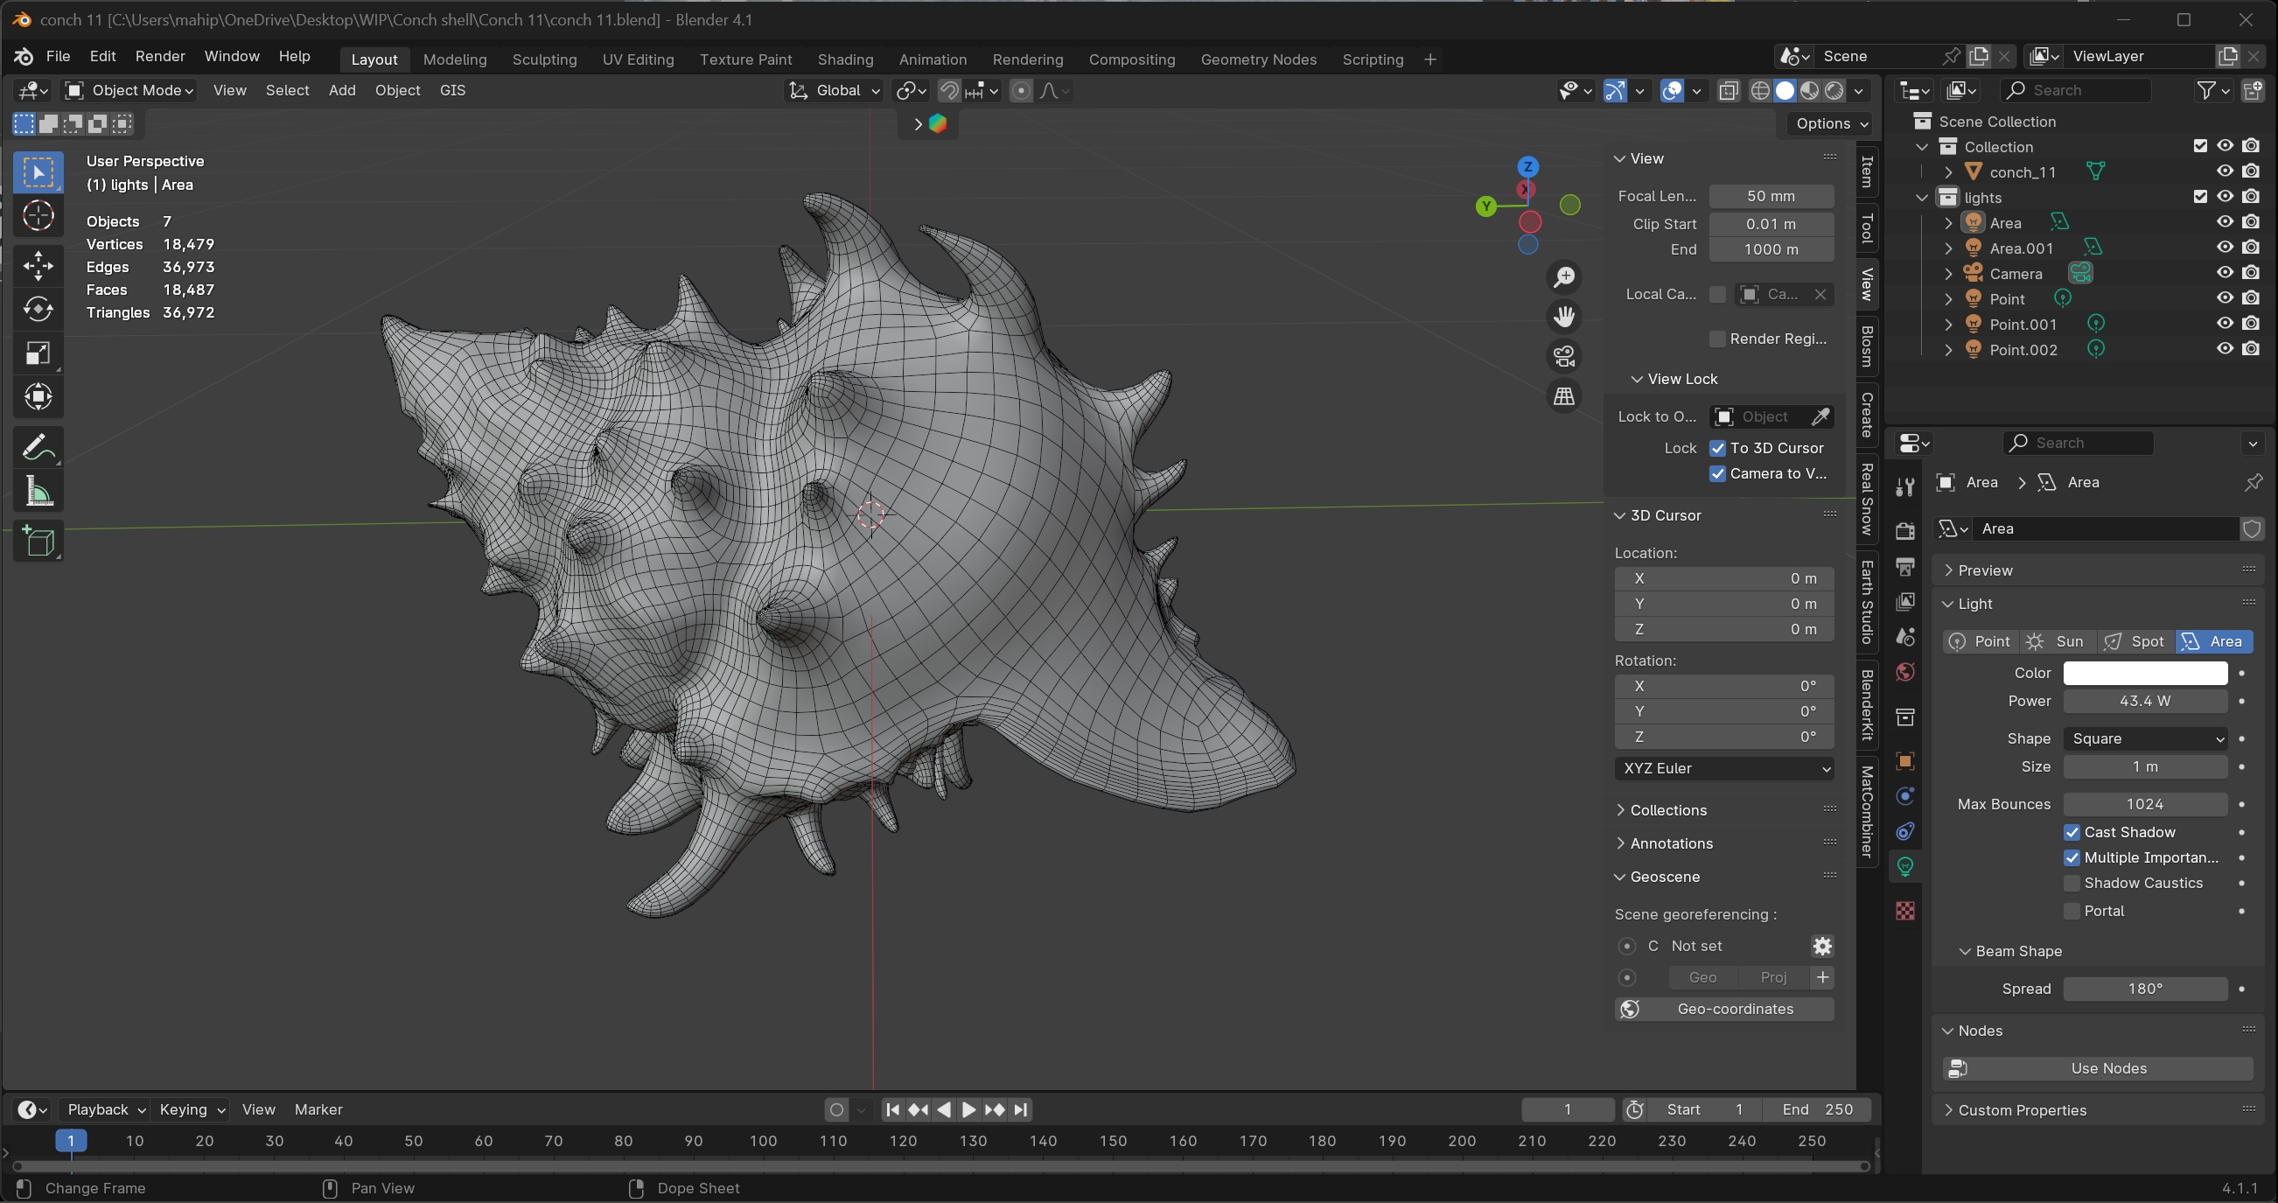Play the animation forward
The height and width of the screenshot is (1203, 2278).
click(968, 1109)
